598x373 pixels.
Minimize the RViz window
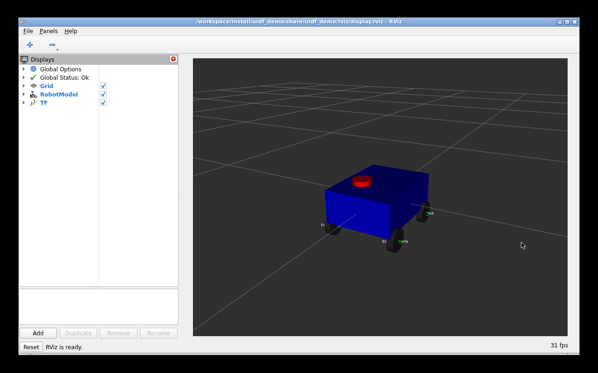(x=560, y=22)
